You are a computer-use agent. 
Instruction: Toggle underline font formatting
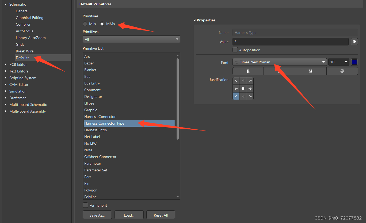tap(311, 71)
